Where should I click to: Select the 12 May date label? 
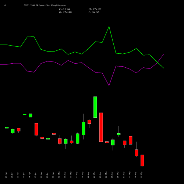coord(95,175)
